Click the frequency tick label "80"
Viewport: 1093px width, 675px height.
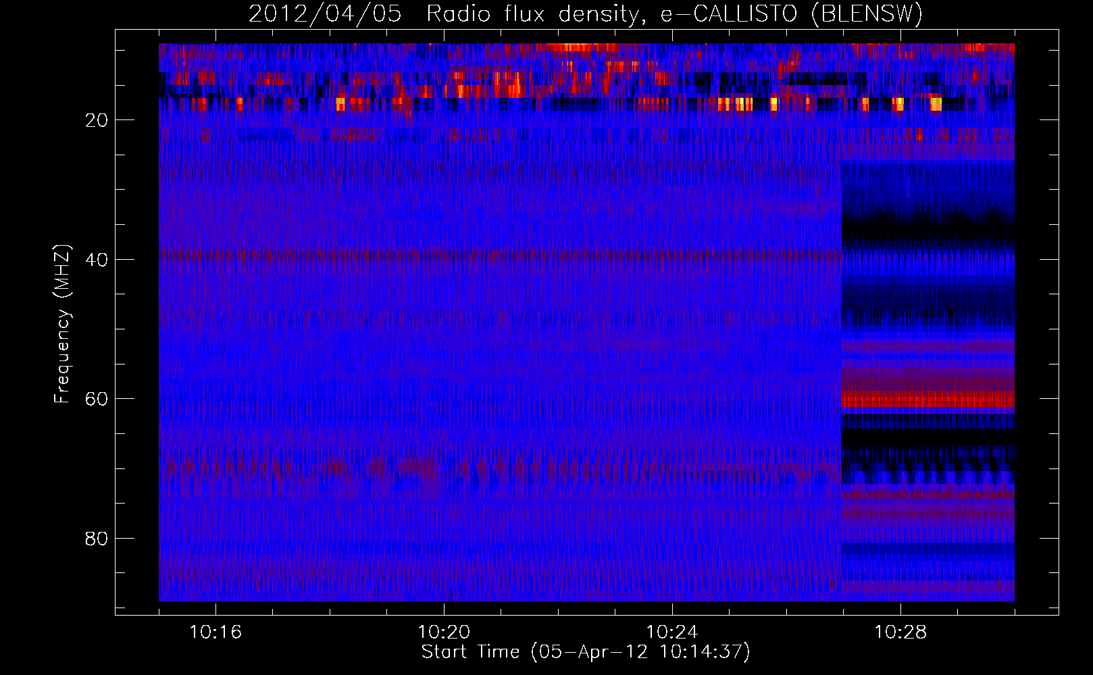97,539
